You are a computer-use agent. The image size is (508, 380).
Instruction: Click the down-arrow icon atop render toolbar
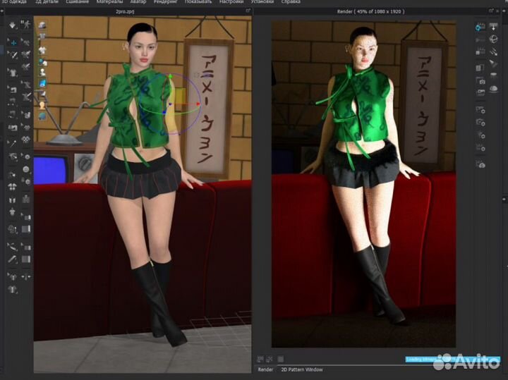tap(493, 27)
